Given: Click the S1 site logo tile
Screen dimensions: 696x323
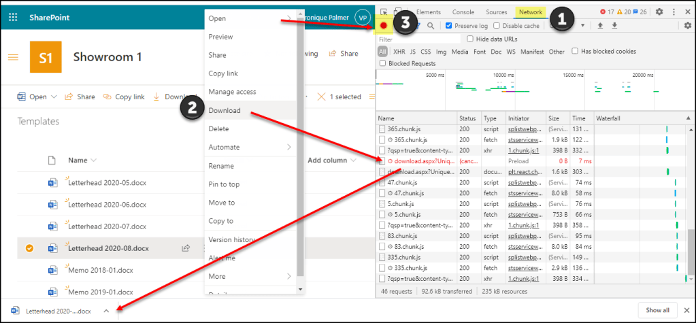Looking at the screenshot, I should coord(46,57).
